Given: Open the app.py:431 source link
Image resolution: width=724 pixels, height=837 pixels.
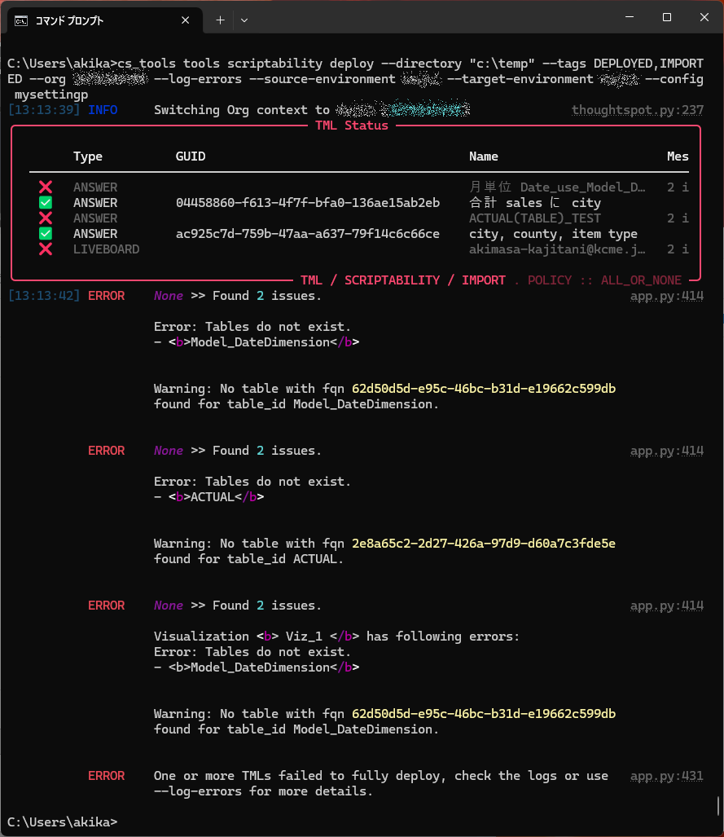Looking at the screenshot, I should [x=666, y=776].
